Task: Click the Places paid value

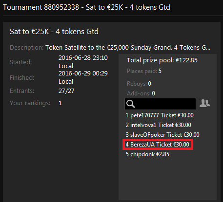Action: pyautogui.click(x=160, y=71)
